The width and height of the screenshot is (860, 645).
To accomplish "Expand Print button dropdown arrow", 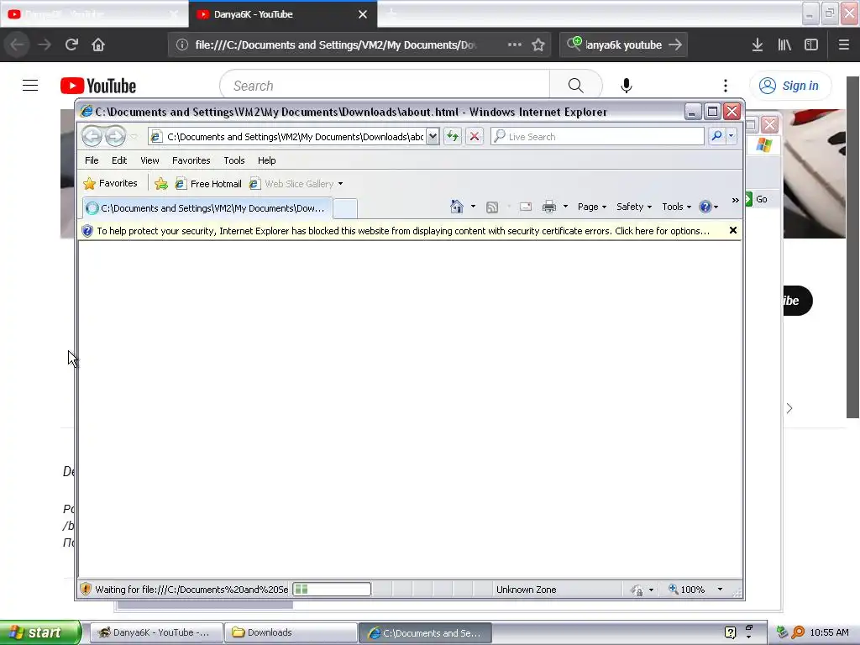I will 565,207.
